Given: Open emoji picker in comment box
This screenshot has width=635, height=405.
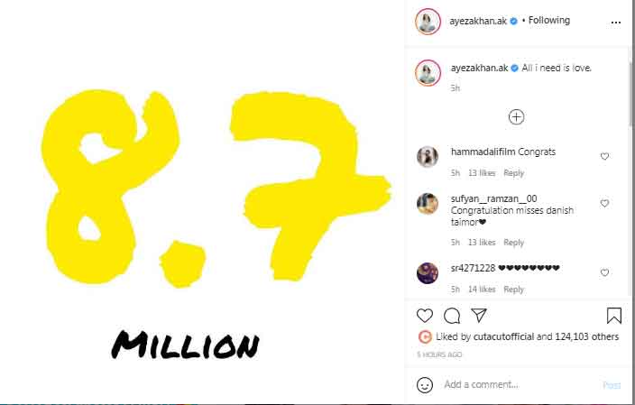Looking at the screenshot, I should tap(425, 384).
